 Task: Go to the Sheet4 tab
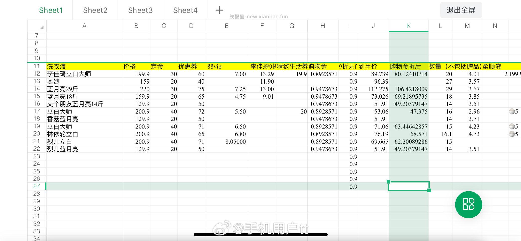[185, 10]
